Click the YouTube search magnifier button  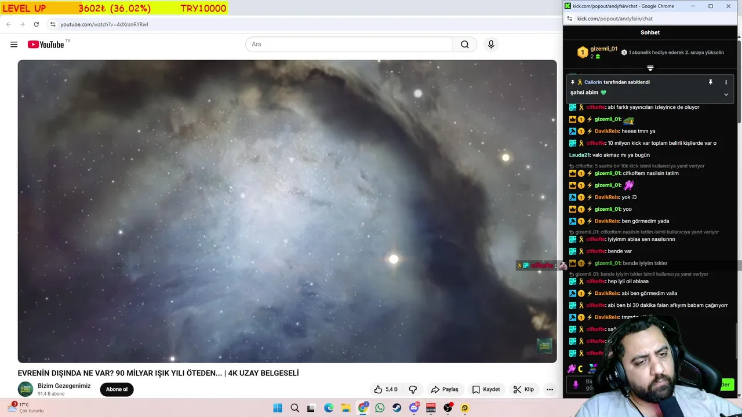tap(465, 45)
